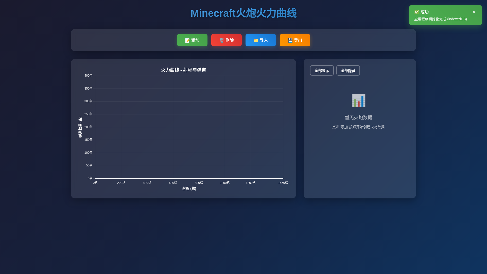487x274 pixels.
Task: Click the Minecraft火炮火力曲线 page title
Action: [x=243, y=13]
